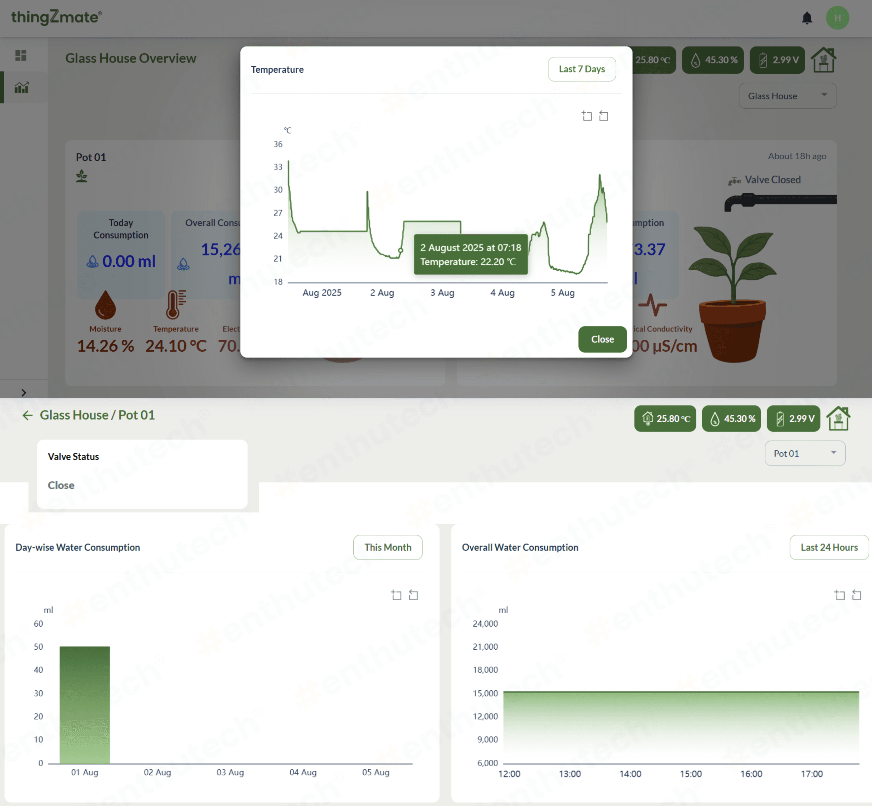Click the About 18h ago timestamp
The image size is (872, 806).
click(x=797, y=156)
